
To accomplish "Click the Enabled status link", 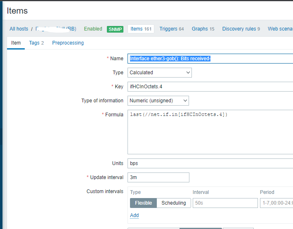I will point(93,29).
